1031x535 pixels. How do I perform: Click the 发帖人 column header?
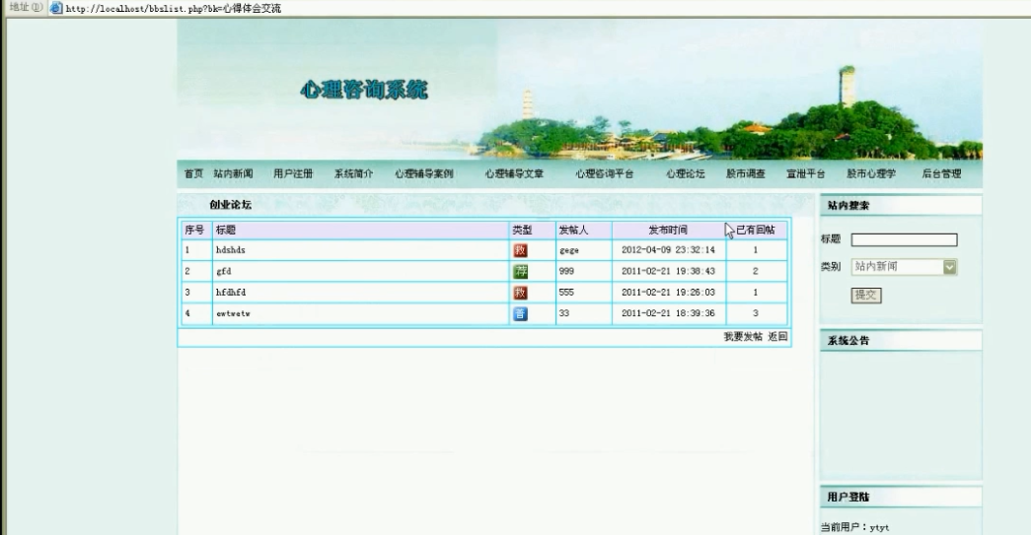click(x=573, y=230)
